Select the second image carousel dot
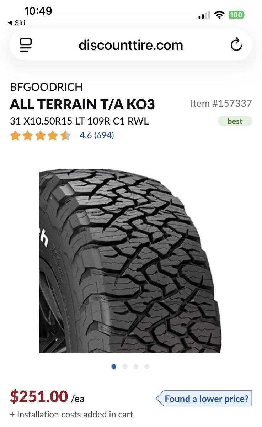The height and width of the screenshot is (427, 262). click(125, 367)
